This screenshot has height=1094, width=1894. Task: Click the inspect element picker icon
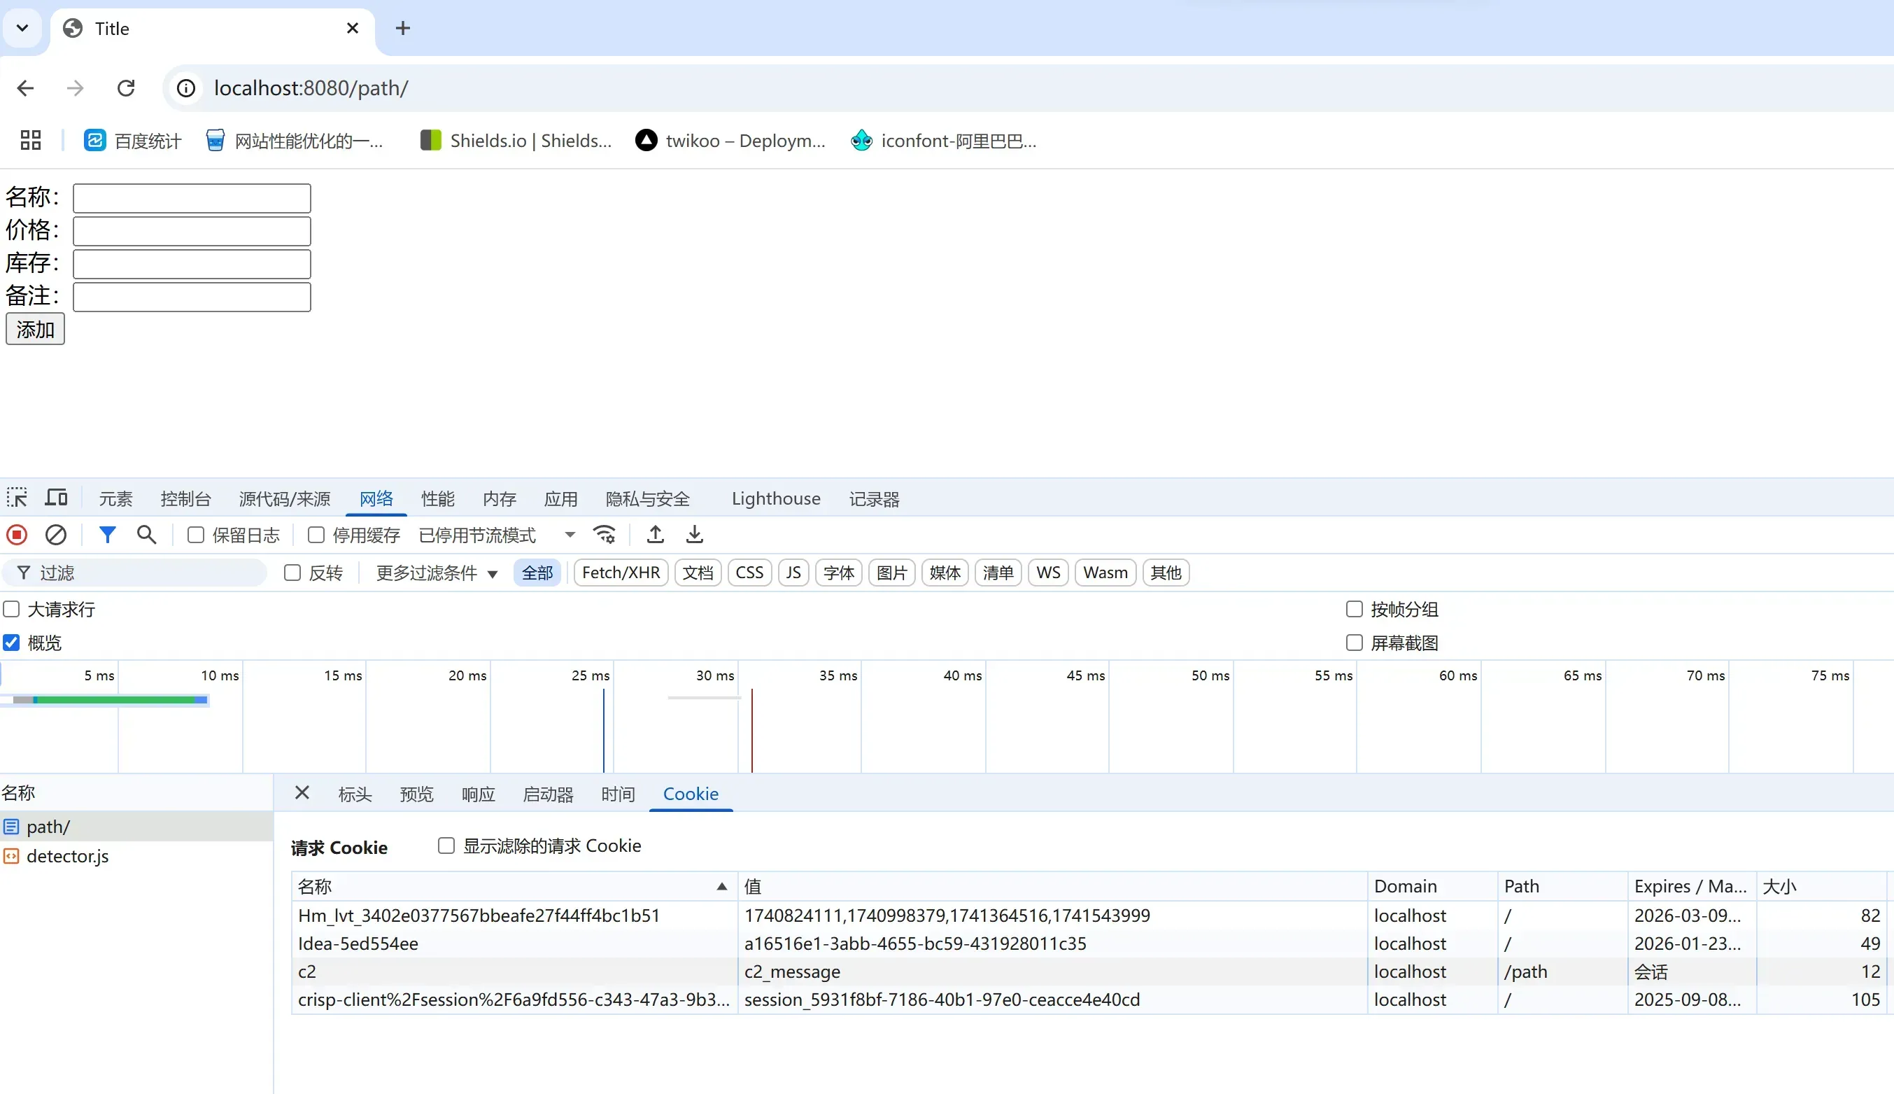[17, 498]
